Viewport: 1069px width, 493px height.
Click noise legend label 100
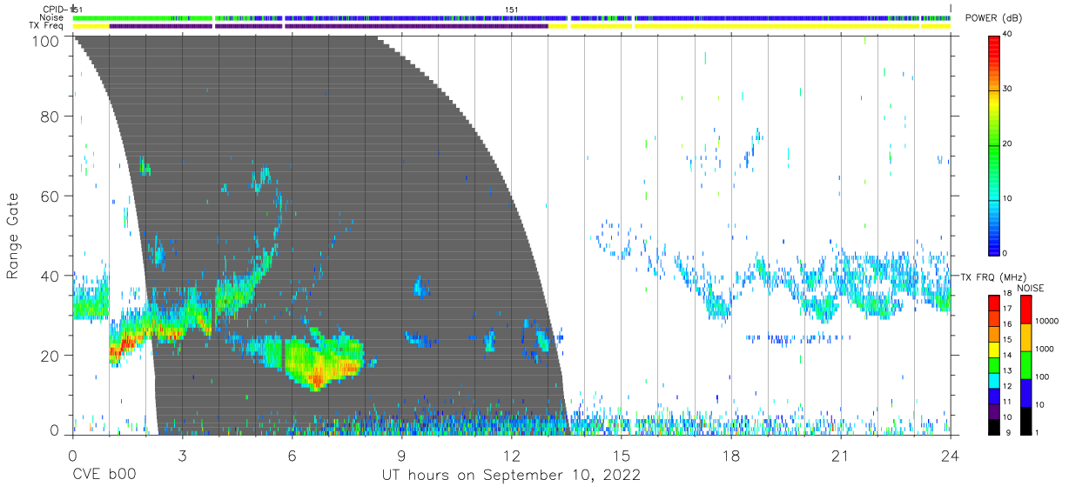(1041, 376)
